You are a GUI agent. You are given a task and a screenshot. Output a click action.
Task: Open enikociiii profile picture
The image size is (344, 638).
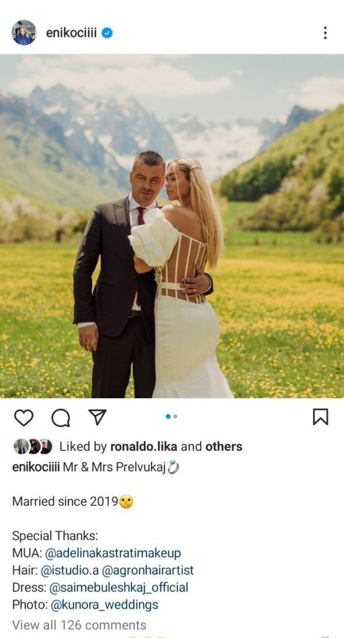[24, 32]
